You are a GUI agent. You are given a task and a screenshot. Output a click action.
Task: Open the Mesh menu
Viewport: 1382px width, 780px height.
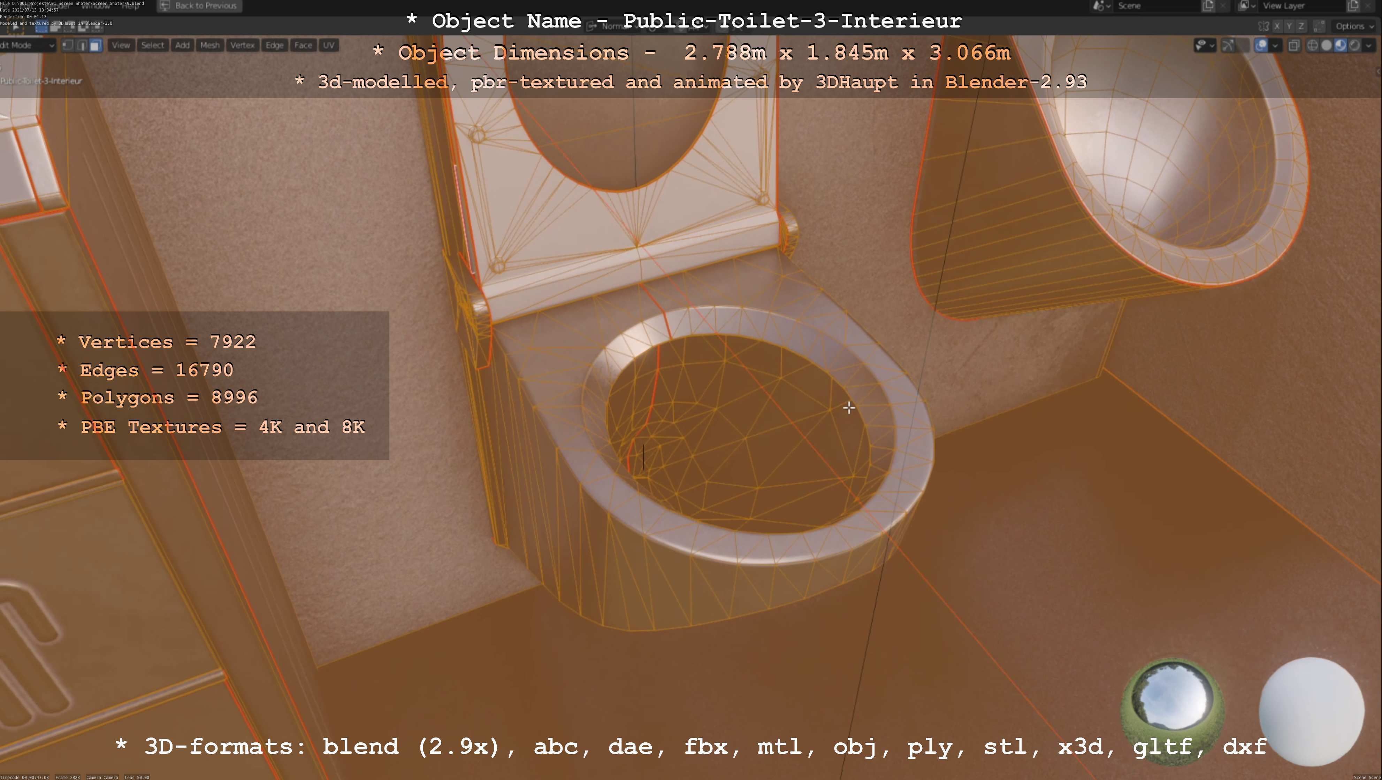(x=210, y=45)
